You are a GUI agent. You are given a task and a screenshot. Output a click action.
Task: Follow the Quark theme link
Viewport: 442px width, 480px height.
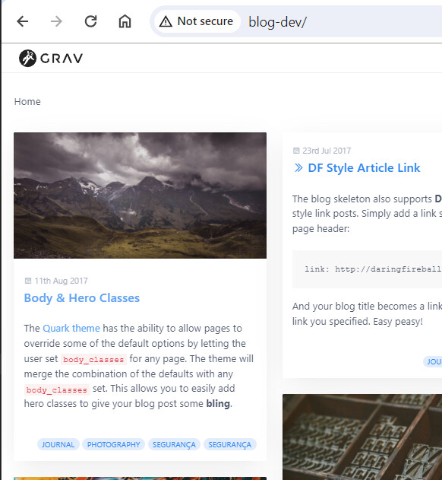[71, 328]
